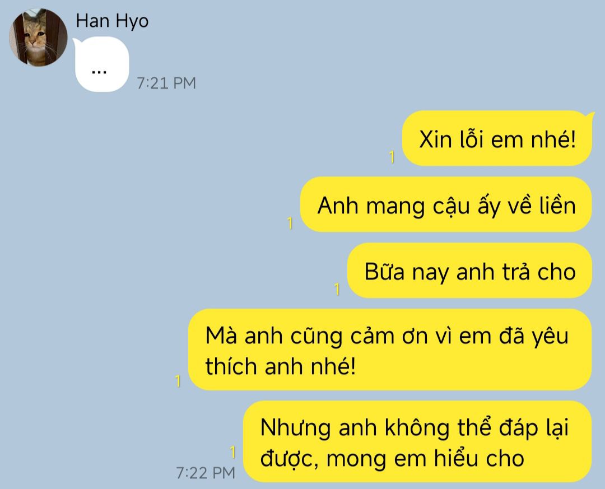
Task: Tap the unread count beside 'Xin lỗi em nhé!'
Action: tap(392, 157)
